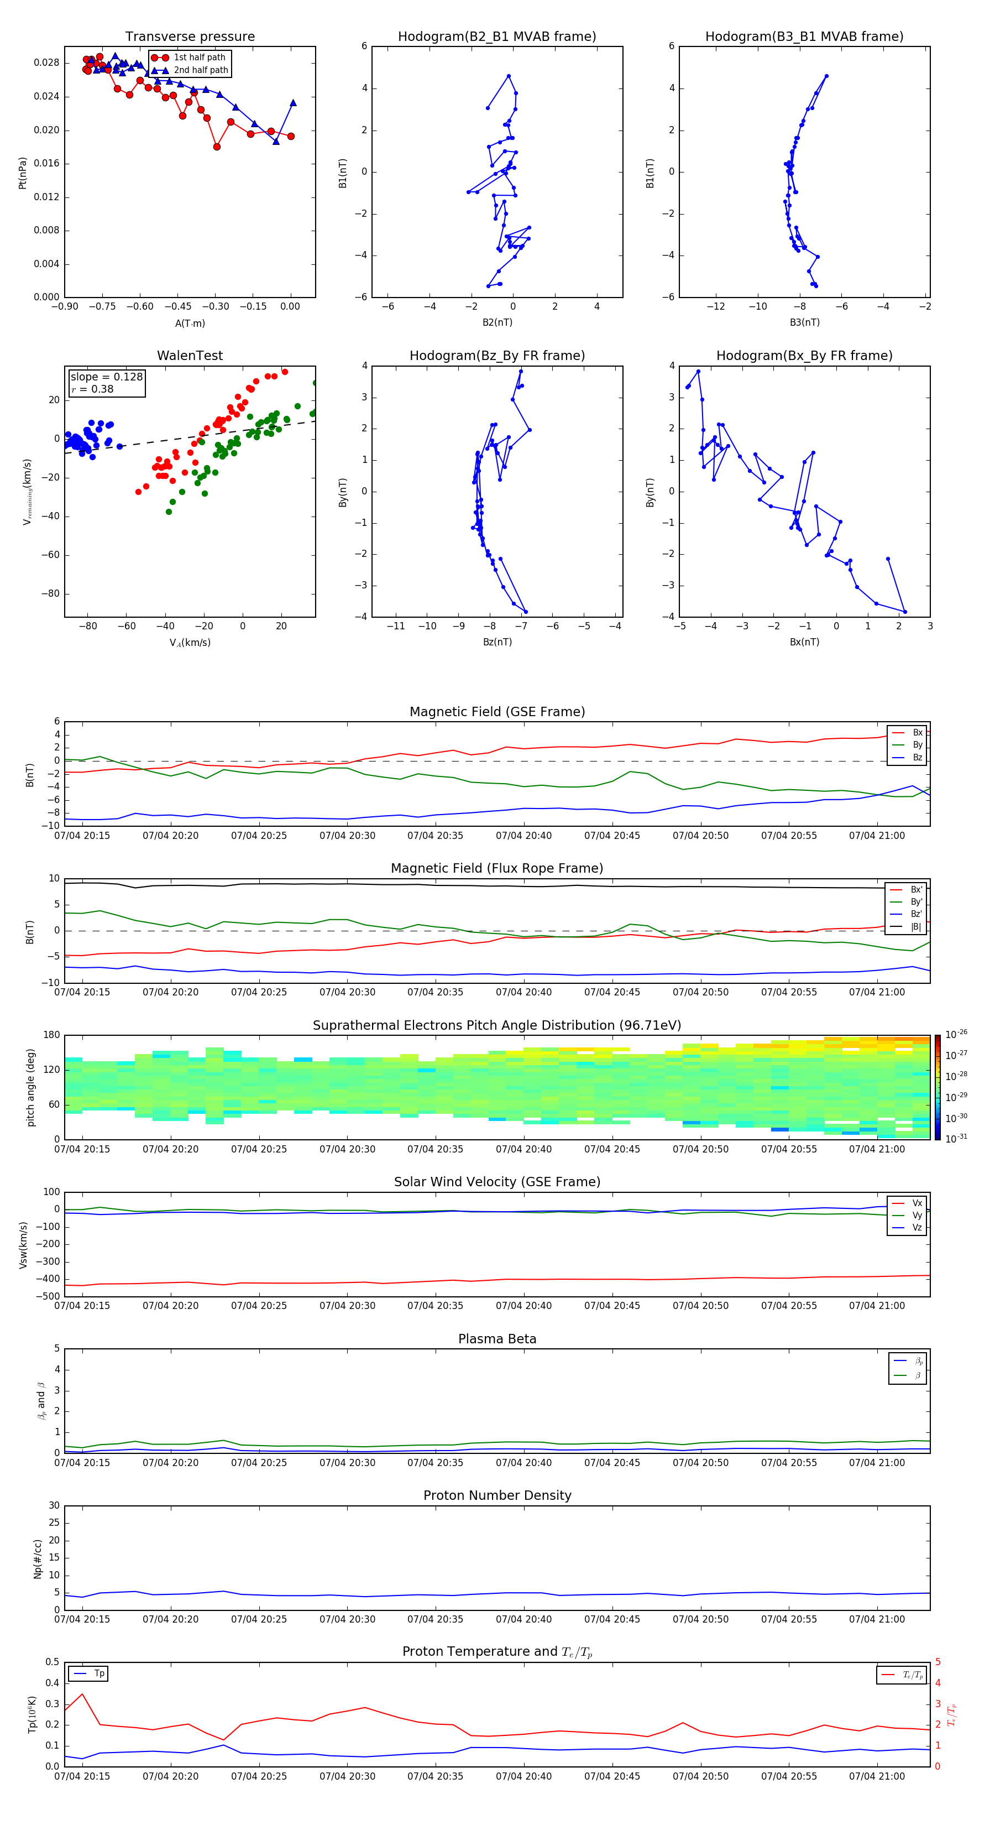Click '2nd half path' legend entry
The image size is (995, 1825).
(190, 70)
